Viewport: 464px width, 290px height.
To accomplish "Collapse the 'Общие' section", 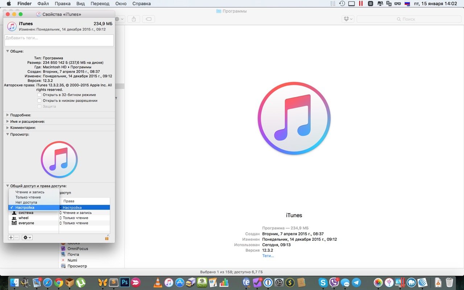I will click(8, 51).
